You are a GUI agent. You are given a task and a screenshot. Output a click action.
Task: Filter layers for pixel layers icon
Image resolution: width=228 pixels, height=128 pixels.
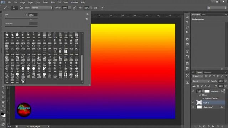click(x=206, y=76)
